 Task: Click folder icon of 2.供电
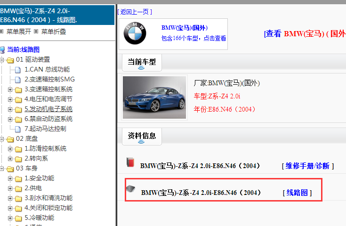[x=18, y=188]
